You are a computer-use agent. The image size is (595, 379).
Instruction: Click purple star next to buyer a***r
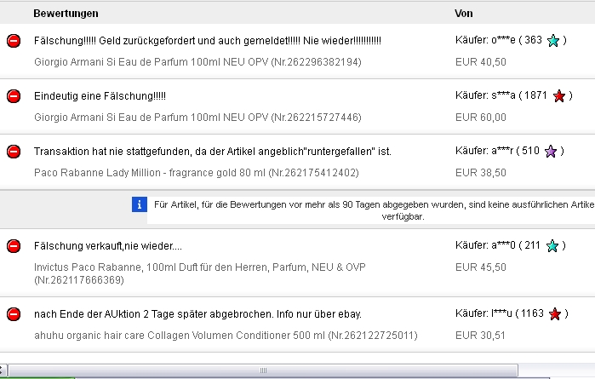pos(552,152)
